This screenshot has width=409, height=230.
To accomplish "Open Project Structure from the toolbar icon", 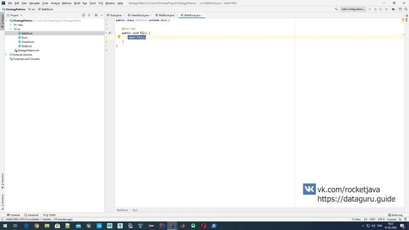I will (x=394, y=9).
